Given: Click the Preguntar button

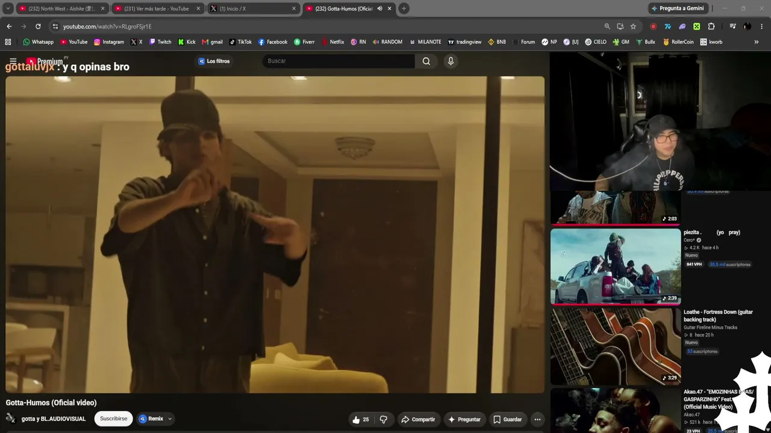Looking at the screenshot, I should click(x=464, y=419).
